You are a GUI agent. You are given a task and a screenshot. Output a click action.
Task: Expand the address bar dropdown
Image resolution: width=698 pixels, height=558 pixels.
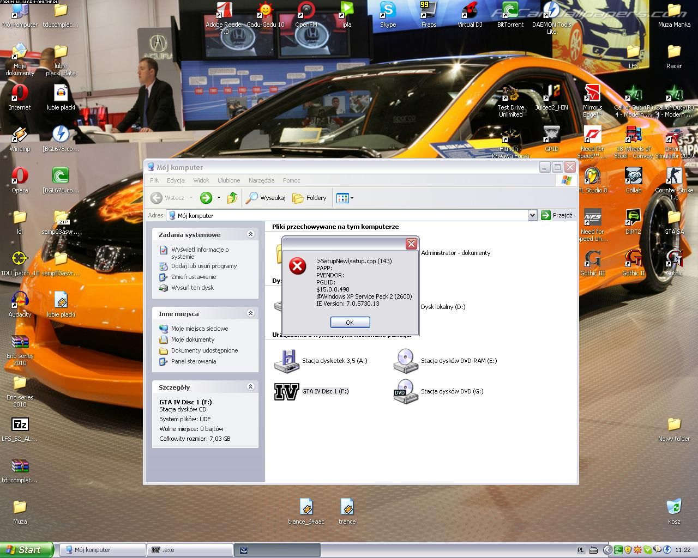point(533,216)
